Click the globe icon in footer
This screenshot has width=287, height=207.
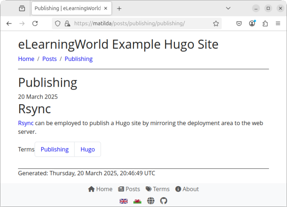(x=151, y=201)
